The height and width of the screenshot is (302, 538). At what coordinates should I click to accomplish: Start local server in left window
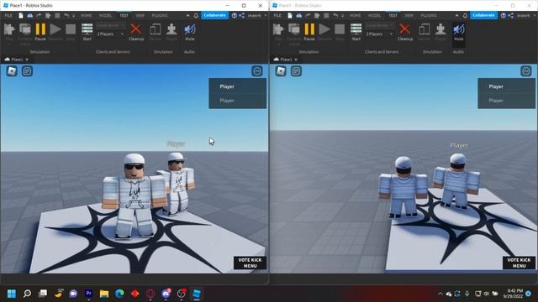click(x=87, y=32)
